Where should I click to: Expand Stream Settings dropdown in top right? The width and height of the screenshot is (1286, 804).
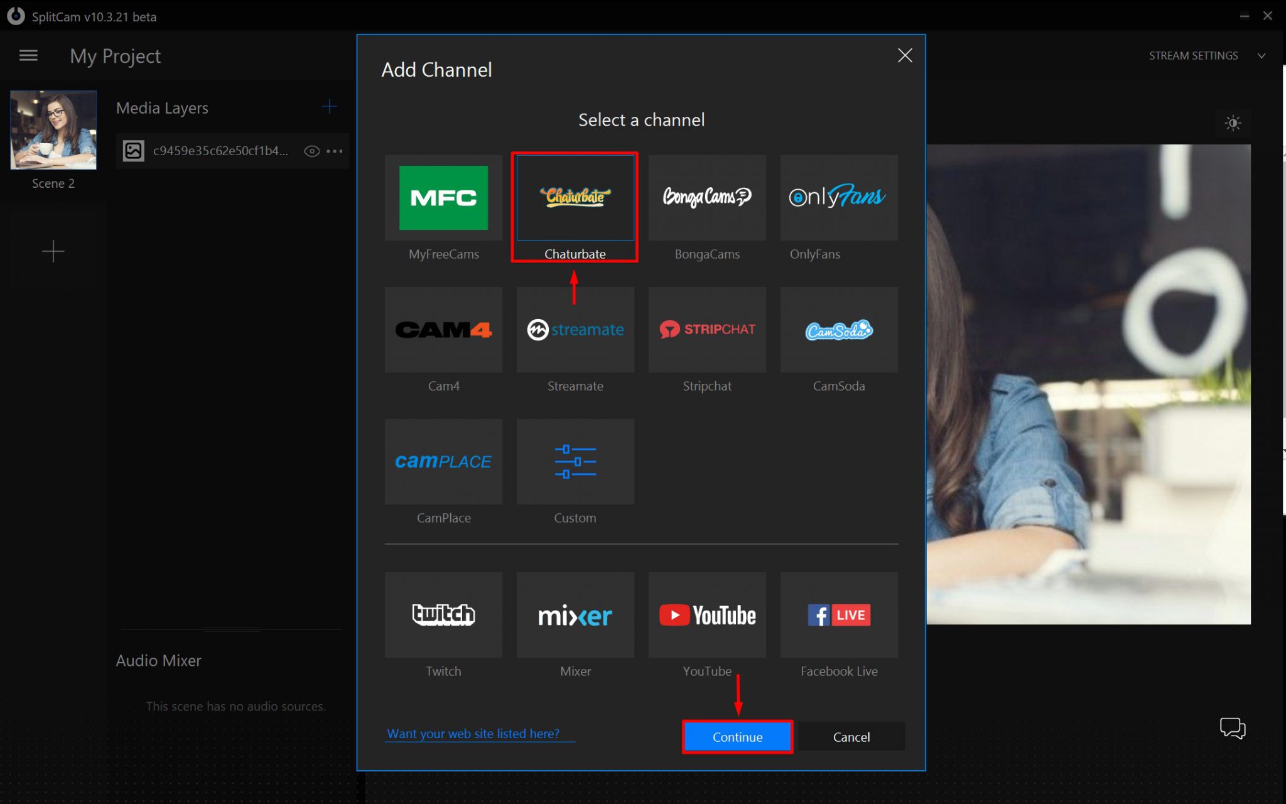pos(1262,55)
